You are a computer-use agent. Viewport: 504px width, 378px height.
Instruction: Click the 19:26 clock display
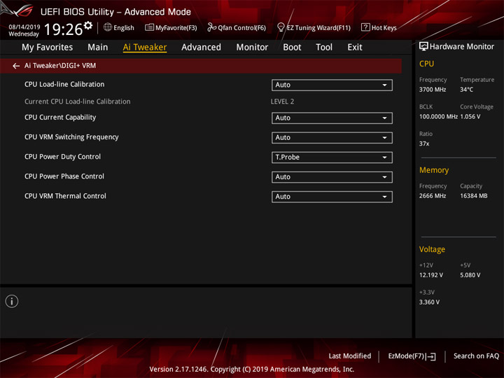pos(63,29)
